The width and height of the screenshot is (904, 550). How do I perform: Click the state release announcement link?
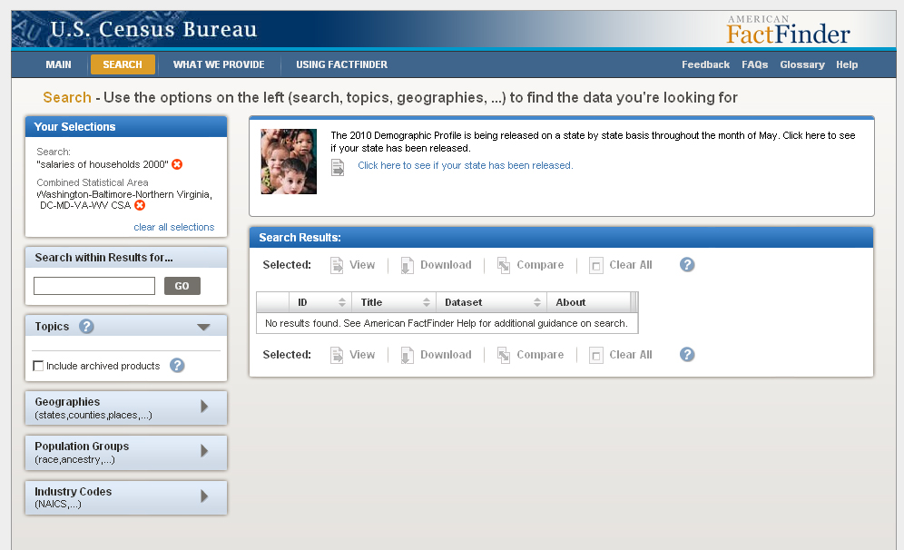[x=466, y=165]
